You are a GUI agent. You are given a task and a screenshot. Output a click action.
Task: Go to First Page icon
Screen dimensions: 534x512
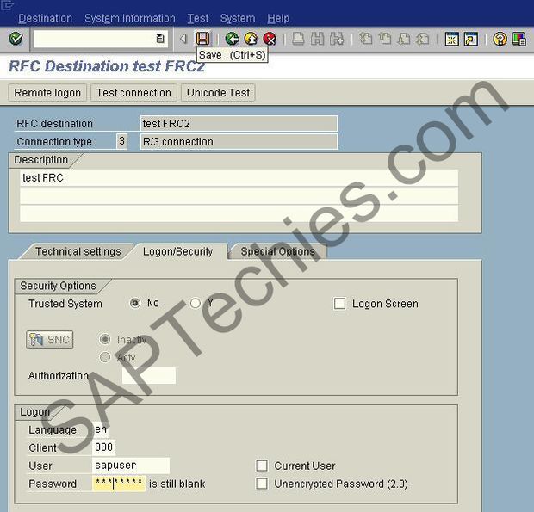pyautogui.click(x=366, y=39)
